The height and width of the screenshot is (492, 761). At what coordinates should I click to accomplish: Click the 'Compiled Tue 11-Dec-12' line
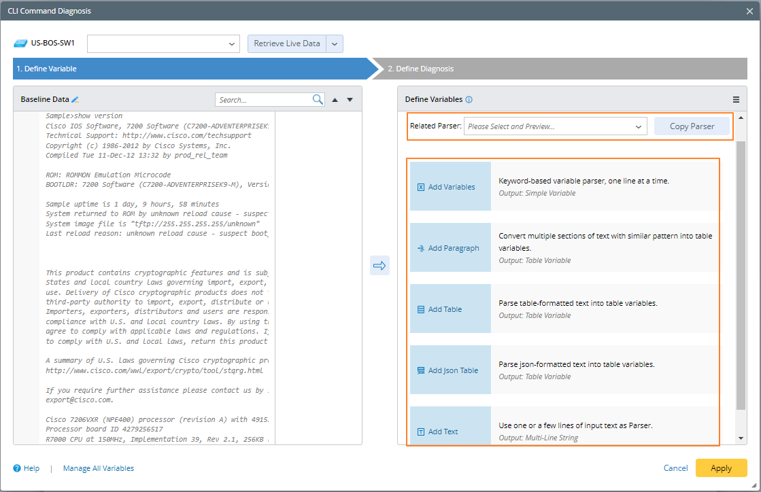[x=137, y=155]
